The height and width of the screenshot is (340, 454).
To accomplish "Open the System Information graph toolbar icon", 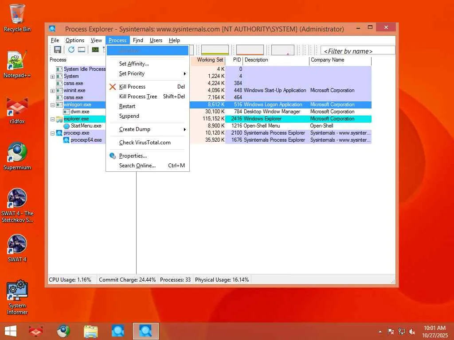I will tap(95, 50).
